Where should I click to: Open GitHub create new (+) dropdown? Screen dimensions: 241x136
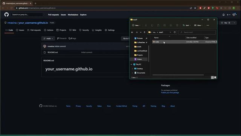[229, 15]
